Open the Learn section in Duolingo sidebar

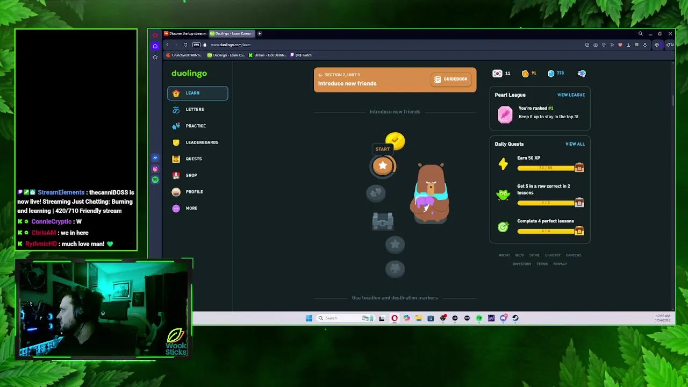point(197,93)
